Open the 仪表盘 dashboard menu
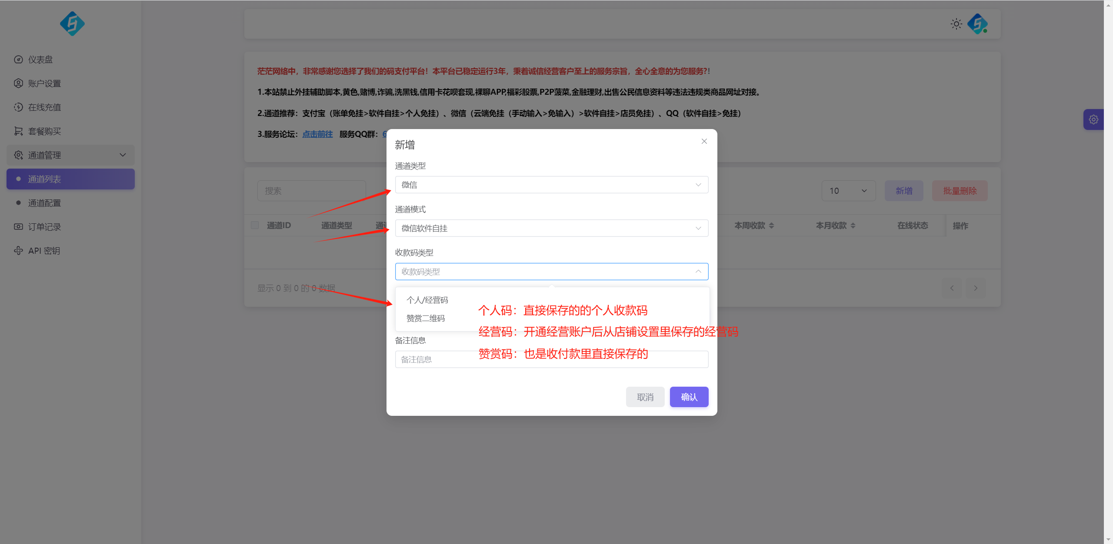Image resolution: width=1113 pixels, height=544 pixels. pos(70,60)
